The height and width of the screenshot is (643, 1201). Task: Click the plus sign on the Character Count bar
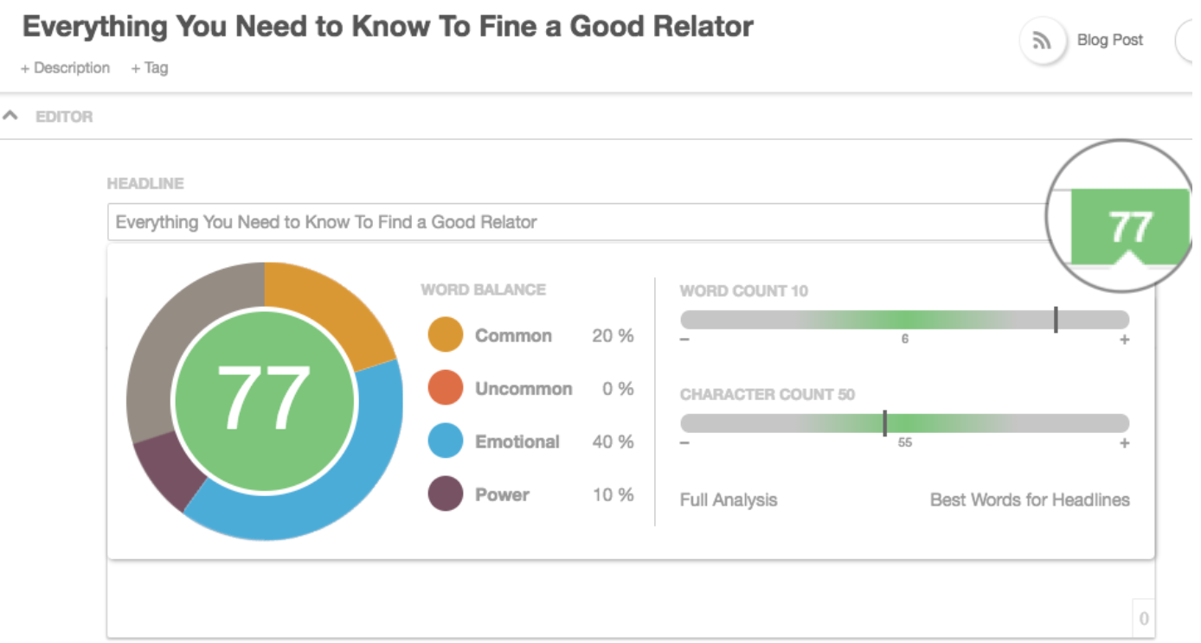[1125, 443]
